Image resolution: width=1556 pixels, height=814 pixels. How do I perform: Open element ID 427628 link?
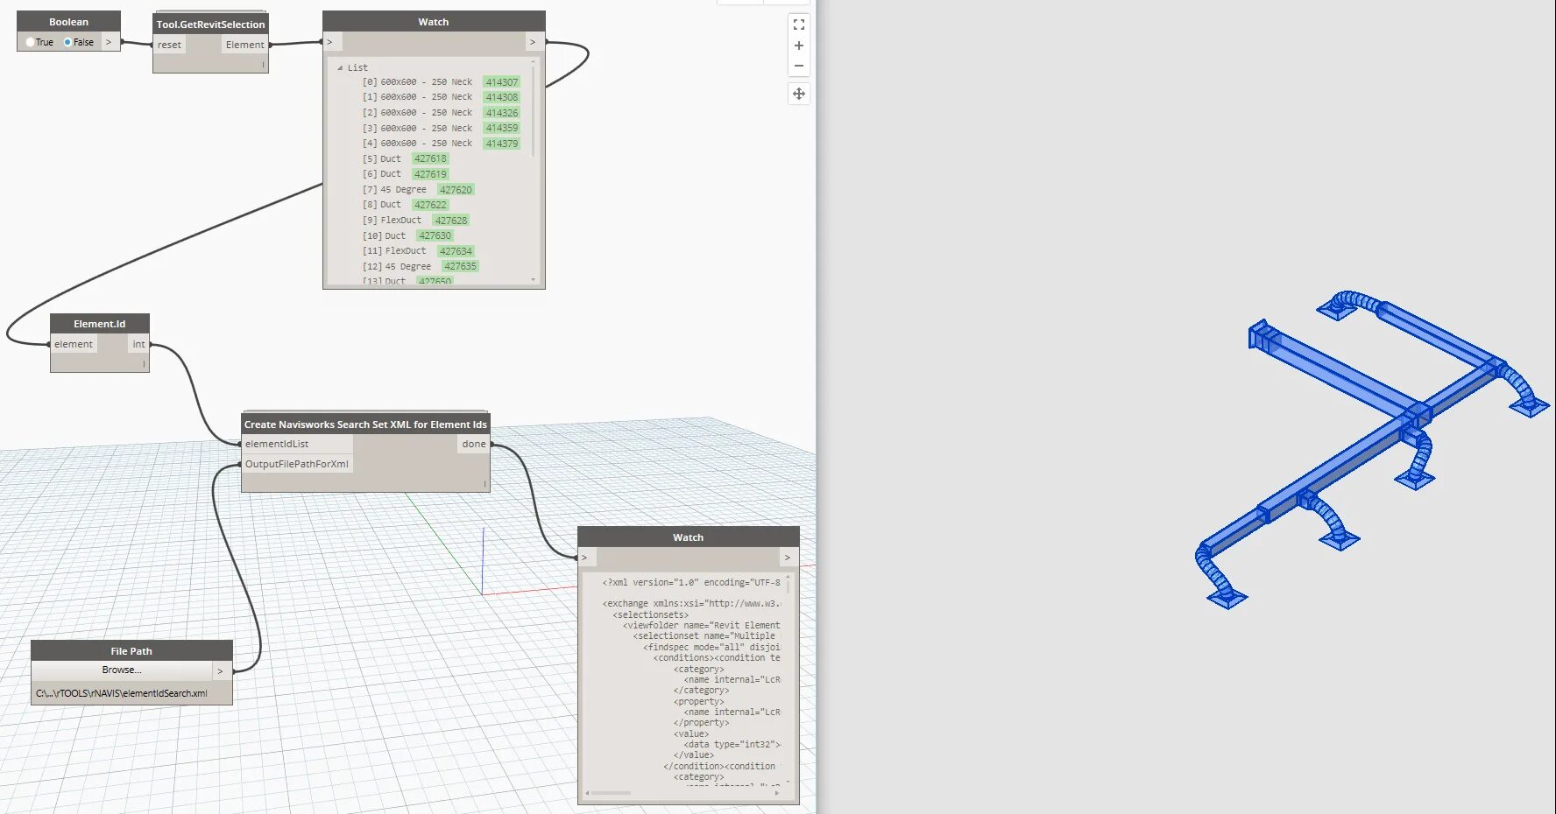pyautogui.click(x=451, y=221)
